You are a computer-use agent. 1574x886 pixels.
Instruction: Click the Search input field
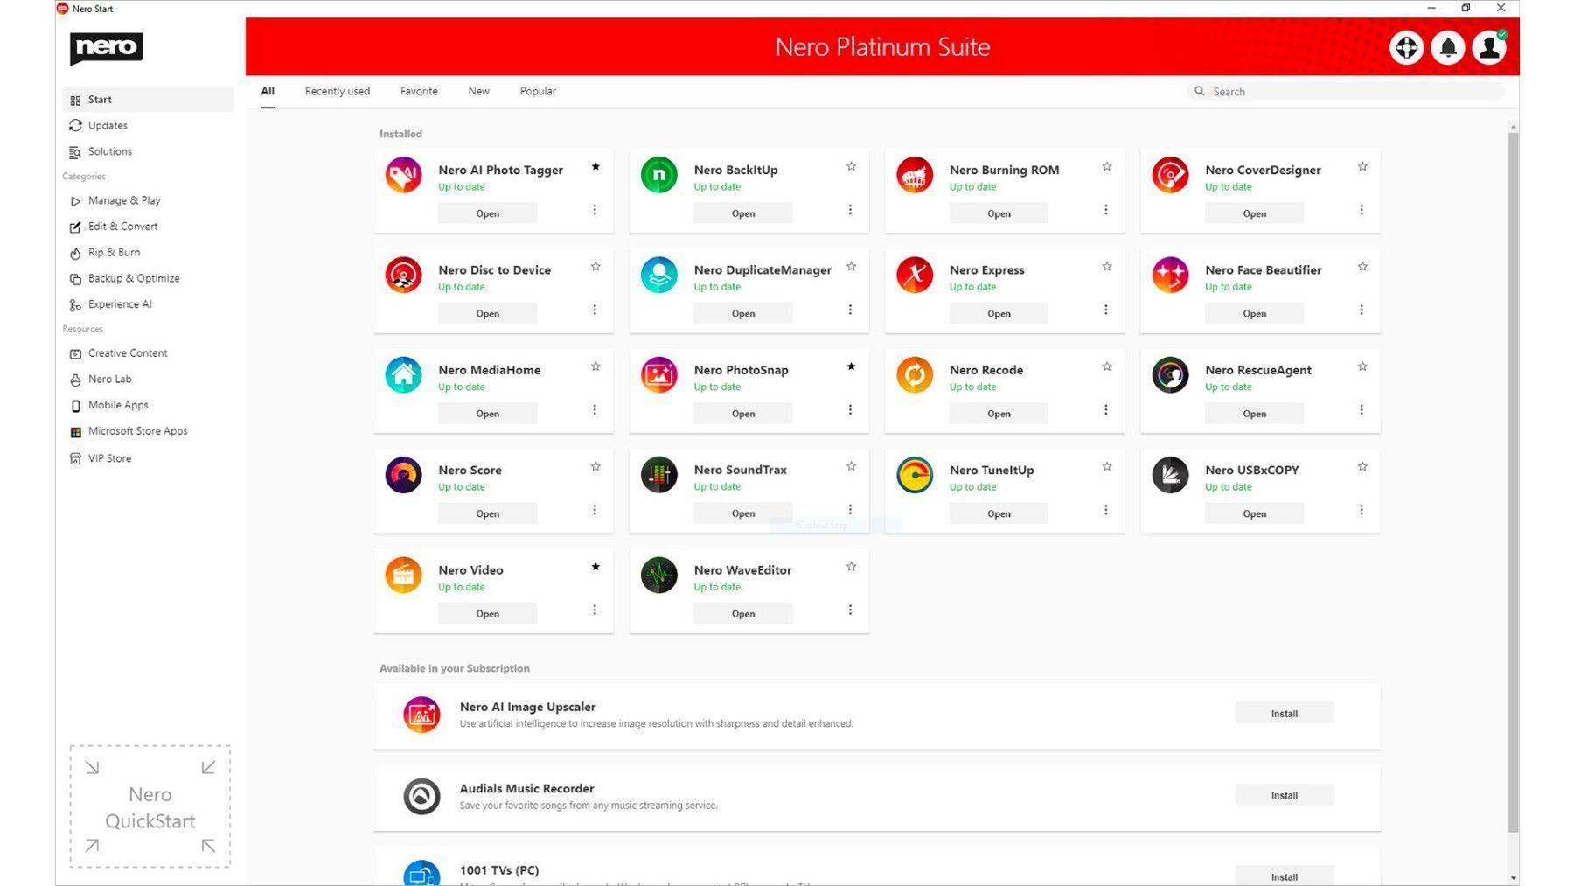point(1346,91)
